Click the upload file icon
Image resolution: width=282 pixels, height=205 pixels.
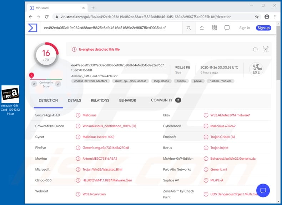click(202, 28)
